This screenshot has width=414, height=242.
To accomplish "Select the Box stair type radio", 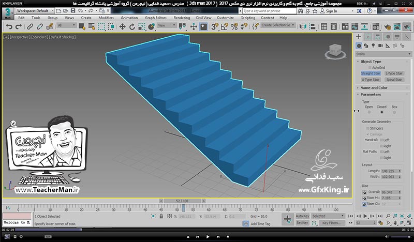I will click(x=394, y=112).
